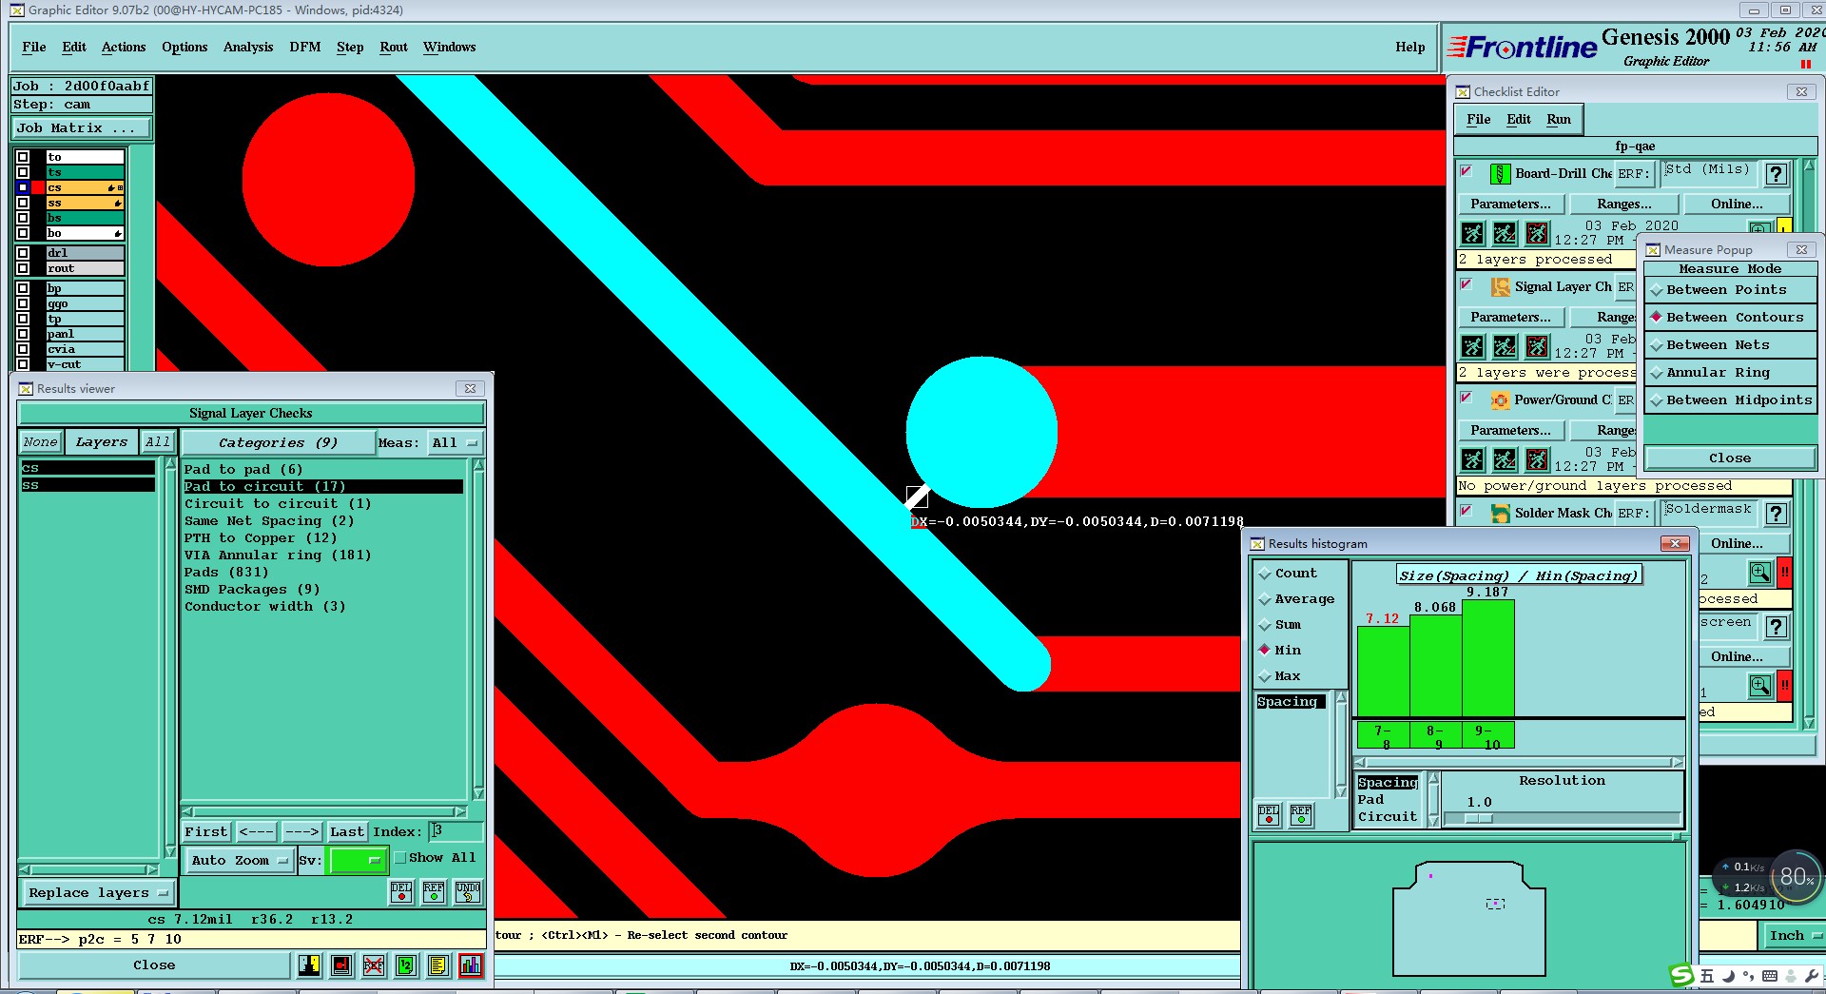Click the help question mark for Solder Mask Checks

(x=1776, y=514)
